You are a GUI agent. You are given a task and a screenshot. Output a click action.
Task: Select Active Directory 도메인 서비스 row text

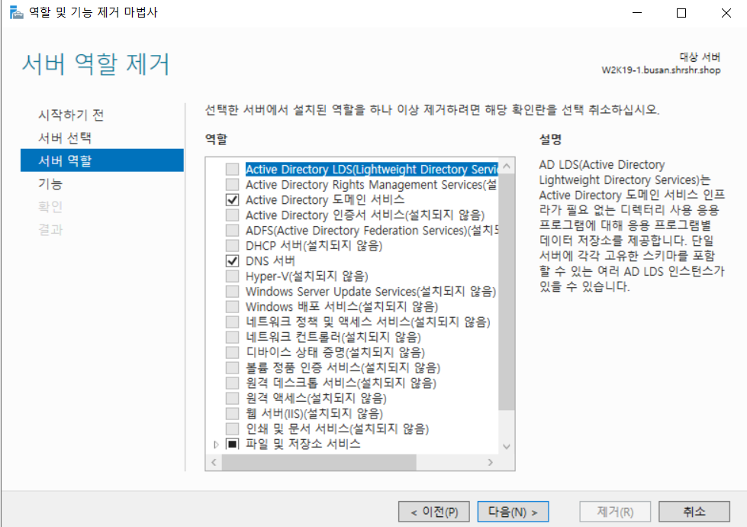click(325, 200)
